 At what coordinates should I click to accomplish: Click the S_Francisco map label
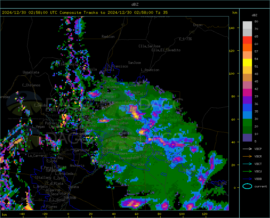click(x=118, y=66)
